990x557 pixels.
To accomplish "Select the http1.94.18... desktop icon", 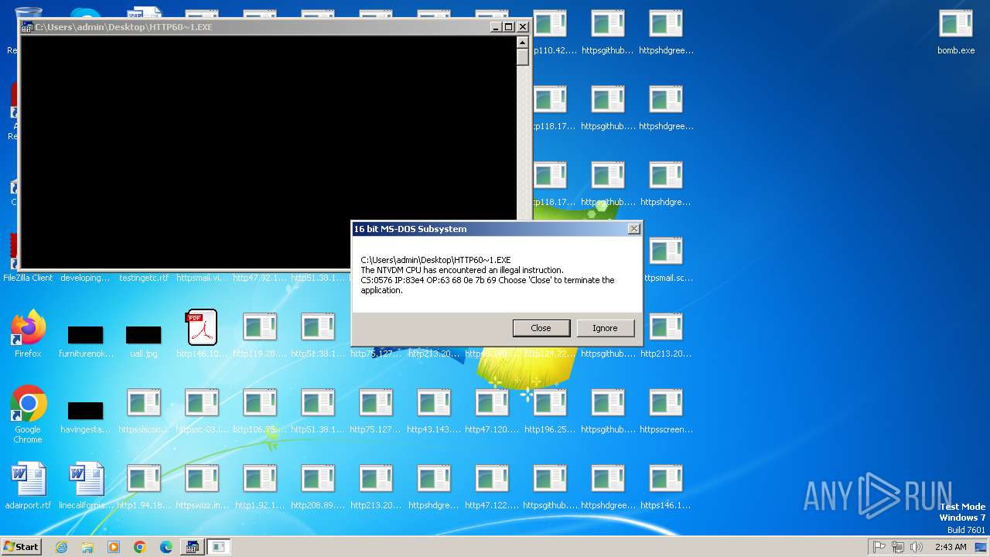I will click(144, 486).
